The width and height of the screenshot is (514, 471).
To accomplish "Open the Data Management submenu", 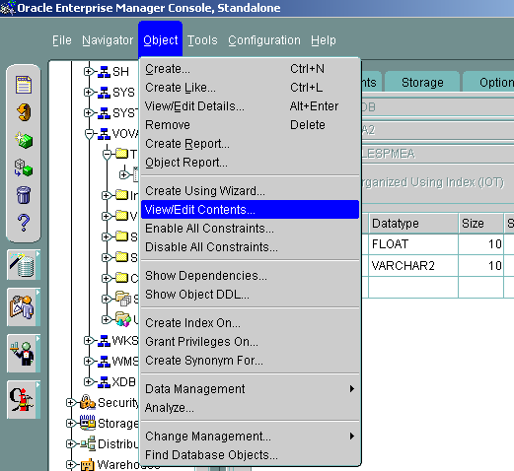I will (x=250, y=388).
